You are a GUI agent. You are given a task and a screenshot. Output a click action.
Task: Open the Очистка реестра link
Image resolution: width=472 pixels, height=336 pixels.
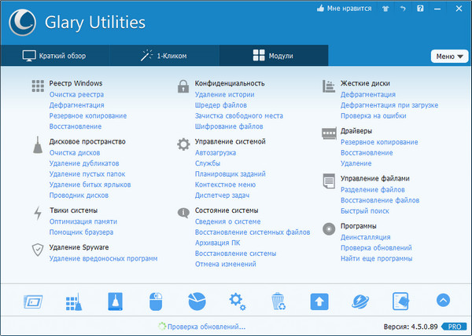[x=76, y=94]
